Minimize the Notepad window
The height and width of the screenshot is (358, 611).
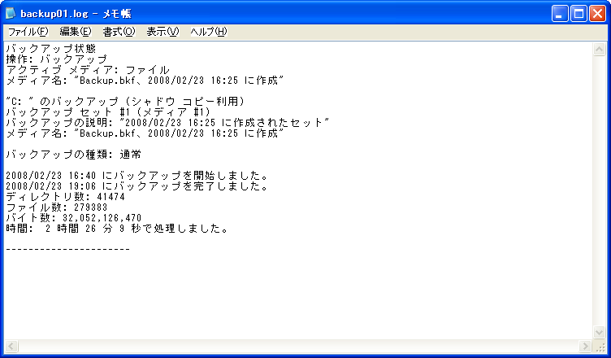(x=560, y=14)
